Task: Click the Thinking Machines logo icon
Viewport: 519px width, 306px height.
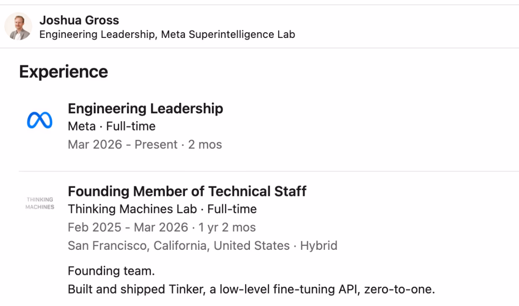Action: click(x=40, y=203)
